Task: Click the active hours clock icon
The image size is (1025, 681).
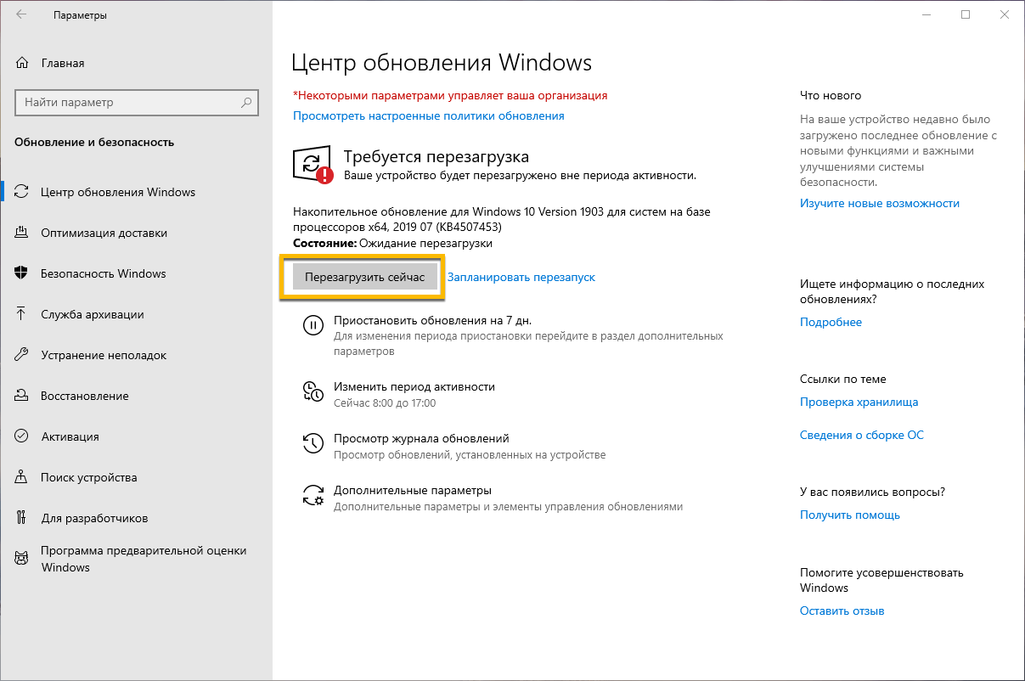Action: (313, 391)
